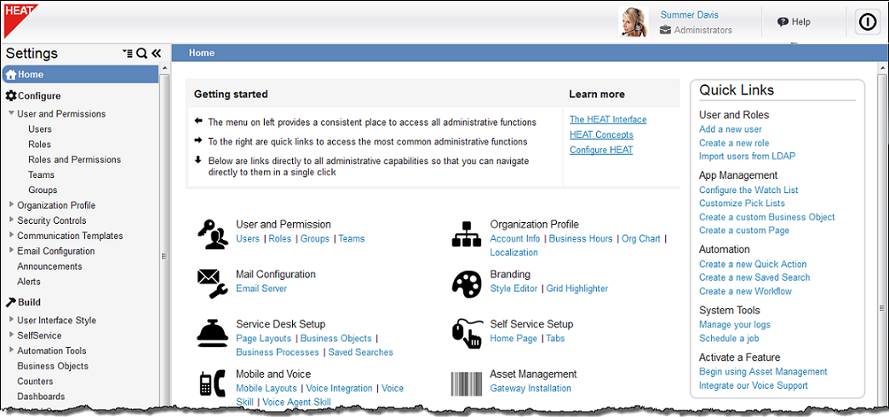Click the Settings menu list icon

point(128,54)
